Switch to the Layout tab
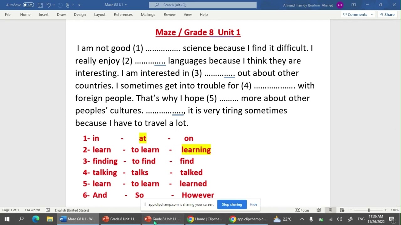The image size is (401, 225). (100, 14)
